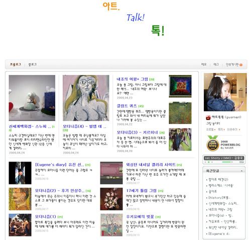Click the orange icon beside 안부게시판
This screenshot has height=240, width=251.
point(241,65)
